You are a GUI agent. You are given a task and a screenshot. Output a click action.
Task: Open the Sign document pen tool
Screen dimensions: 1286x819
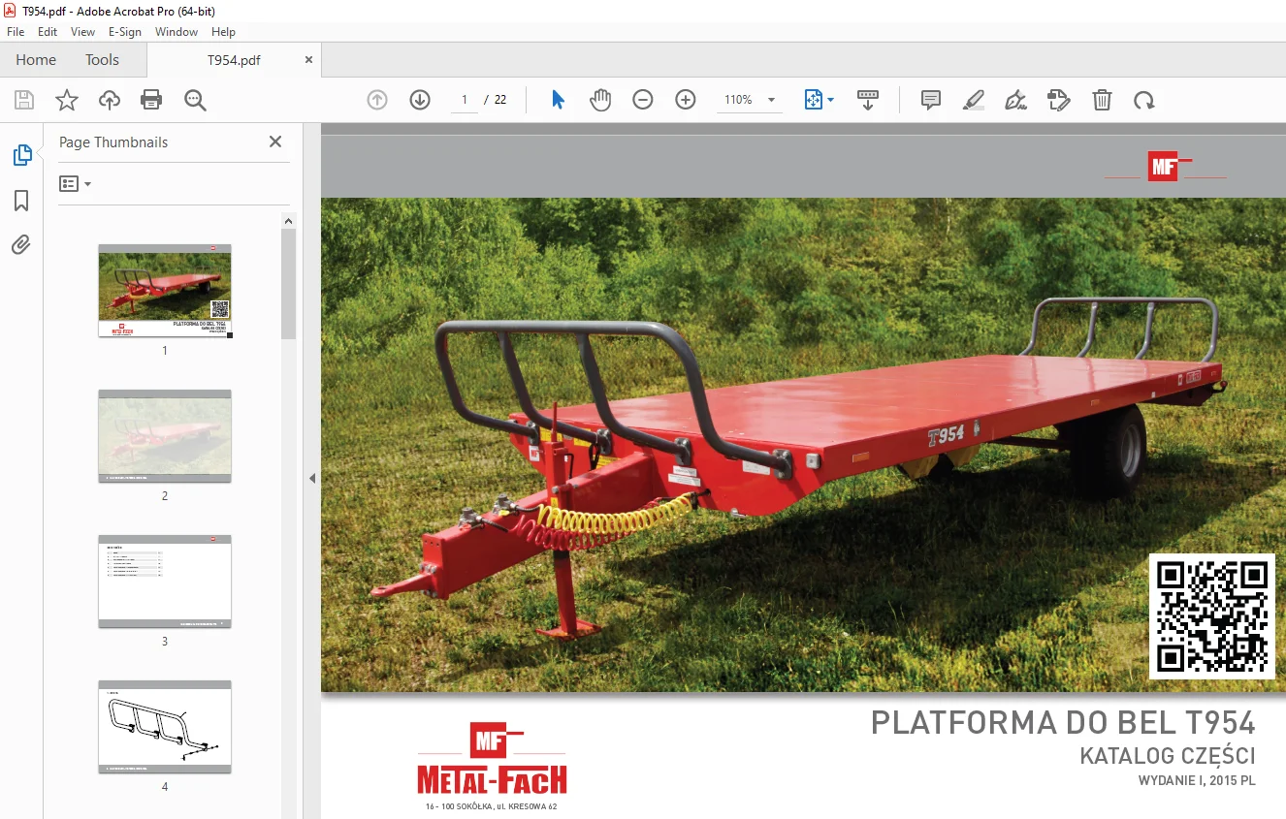(1016, 100)
